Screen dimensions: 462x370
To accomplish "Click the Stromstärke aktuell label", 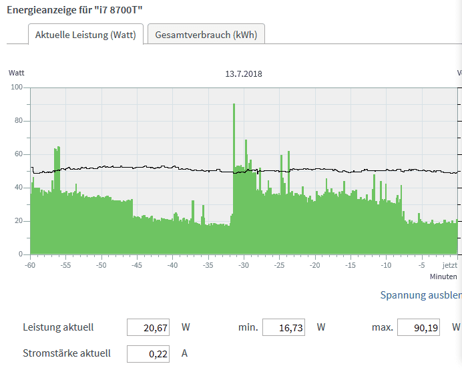I will 67,353.
